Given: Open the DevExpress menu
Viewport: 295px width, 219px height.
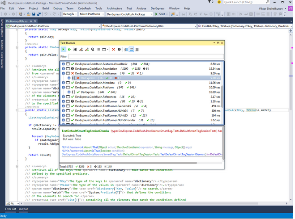Looking at the screenshot, I should 158,8.
